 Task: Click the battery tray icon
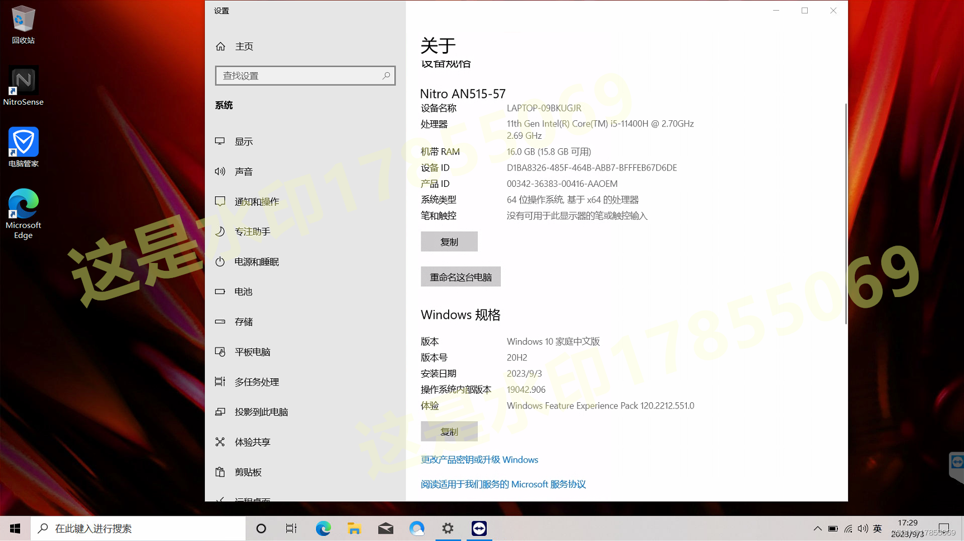click(833, 529)
